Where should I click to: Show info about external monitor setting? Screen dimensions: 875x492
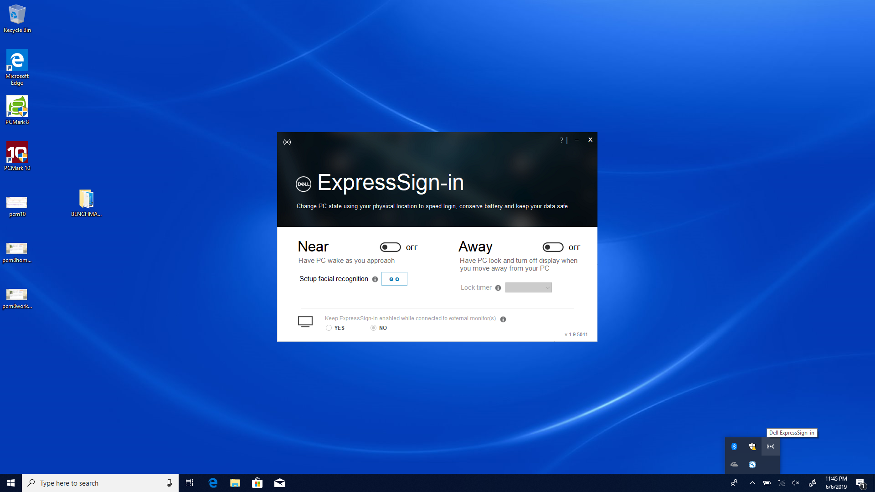tap(503, 319)
